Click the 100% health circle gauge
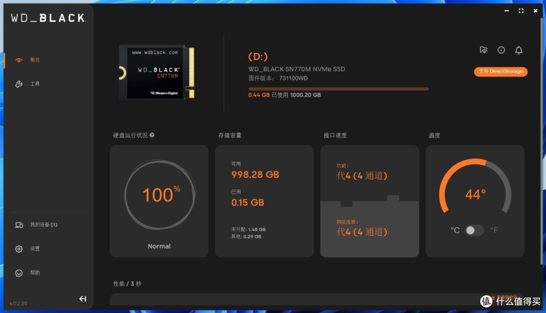The height and width of the screenshot is (313, 546). coord(159,194)
